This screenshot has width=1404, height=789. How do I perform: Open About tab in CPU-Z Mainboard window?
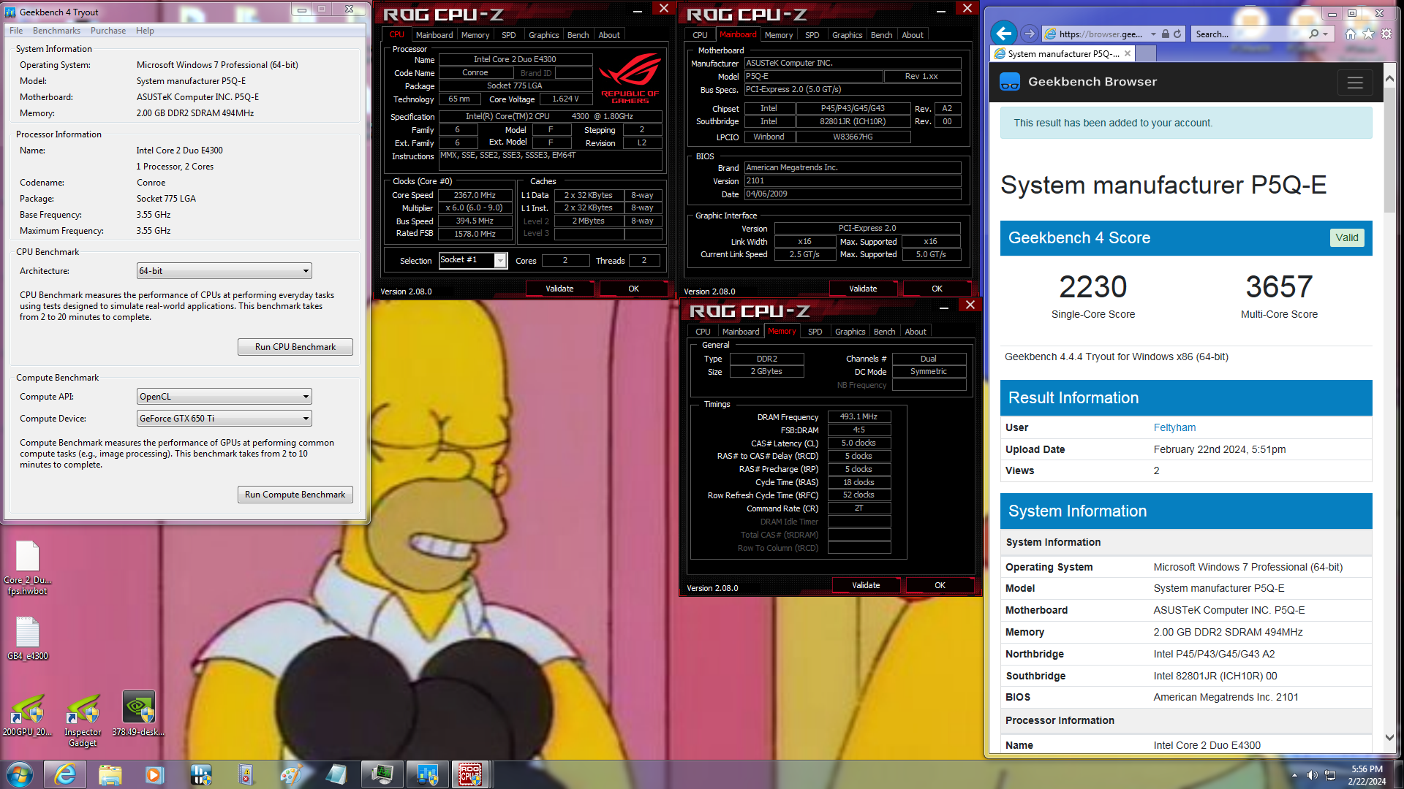pos(913,35)
